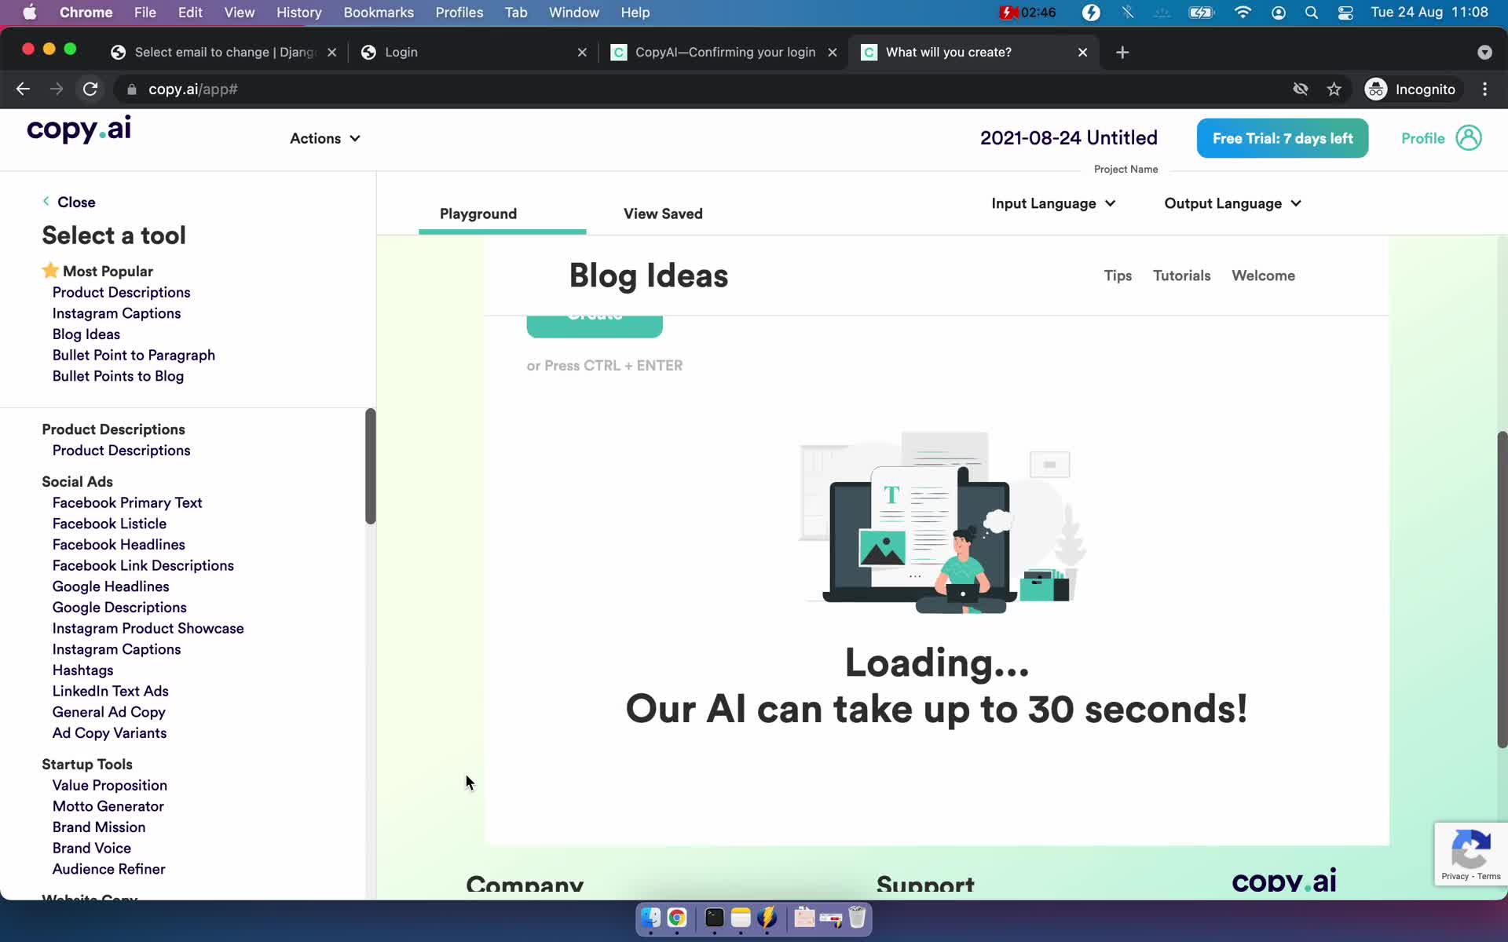The width and height of the screenshot is (1508, 942).
Task: Open the Tutorials link
Action: coord(1181,276)
